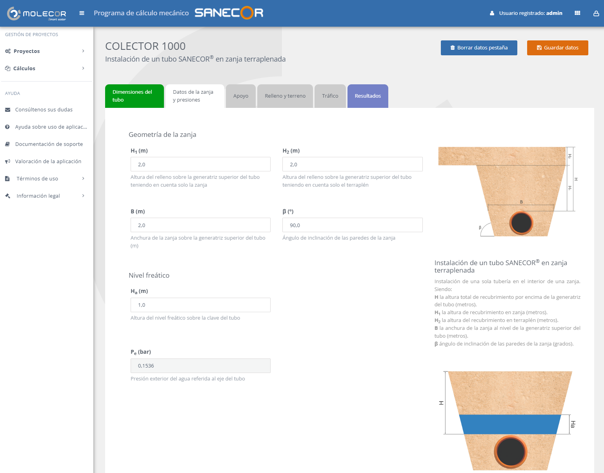The height and width of the screenshot is (473, 604).
Task: Click the registered user profile icon
Action: pos(492,13)
